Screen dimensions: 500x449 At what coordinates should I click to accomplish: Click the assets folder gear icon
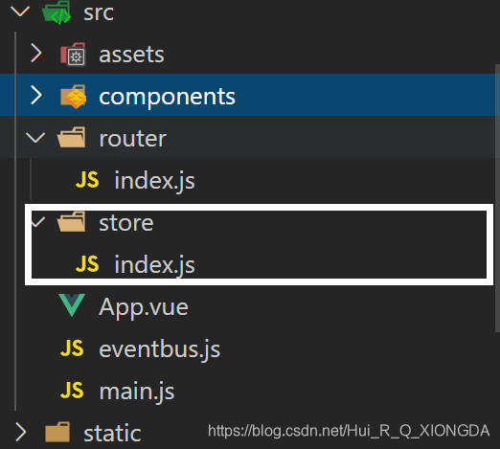coord(73,55)
